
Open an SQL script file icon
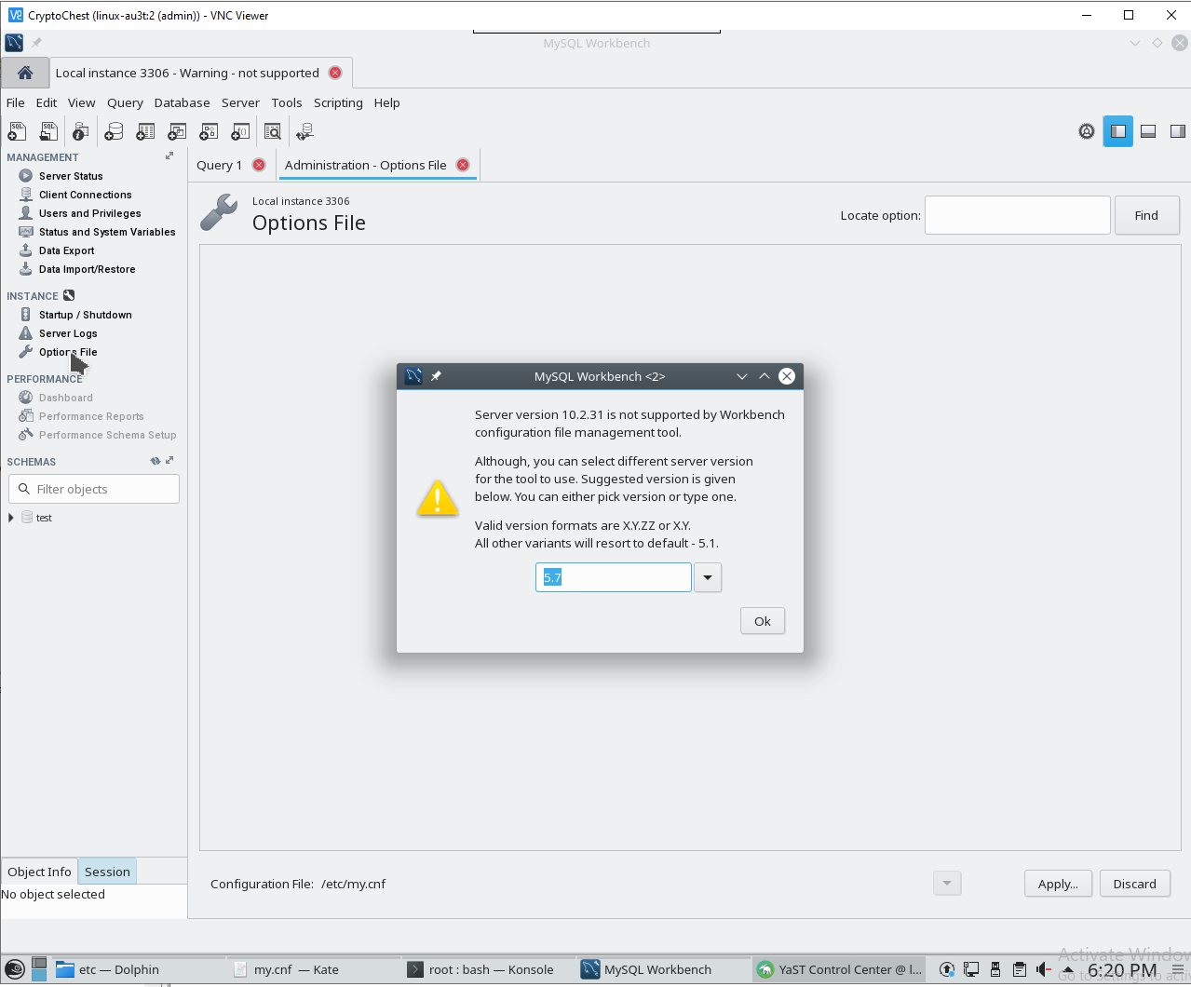click(x=48, y=131)
